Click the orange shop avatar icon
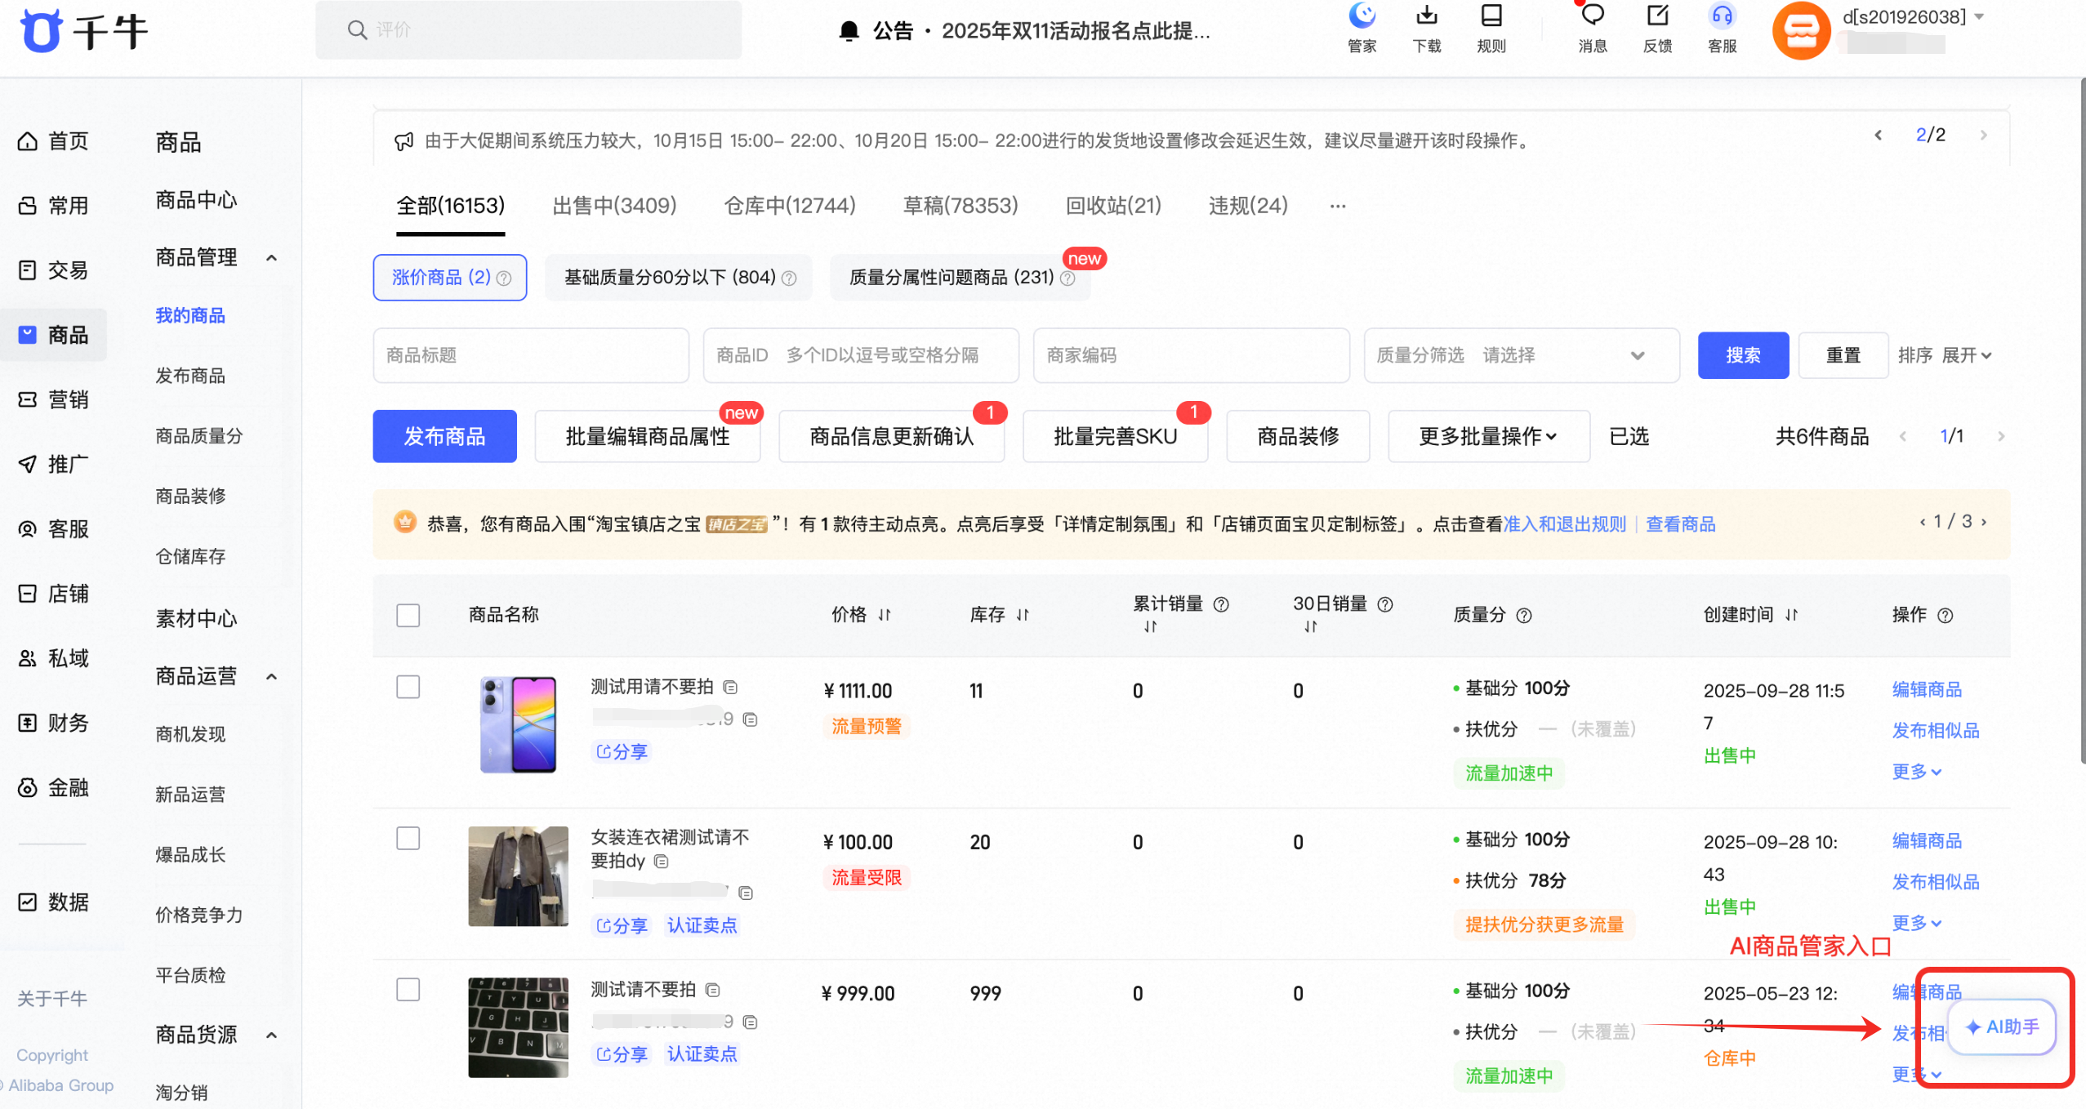This screenshot has height=1109, width=2086. point(1800,30)
